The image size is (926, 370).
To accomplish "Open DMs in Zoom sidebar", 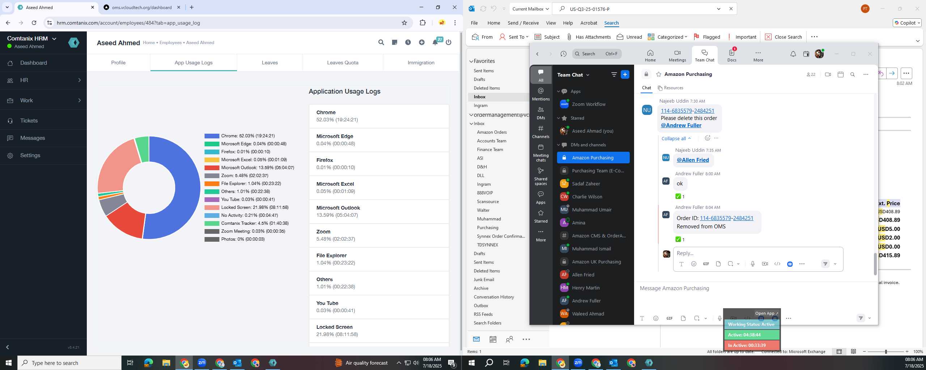I will pos(541,113).
